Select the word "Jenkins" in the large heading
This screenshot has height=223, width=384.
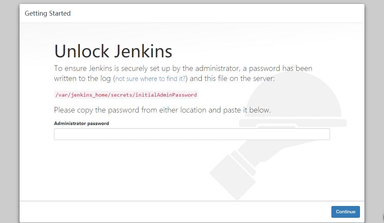143,51
